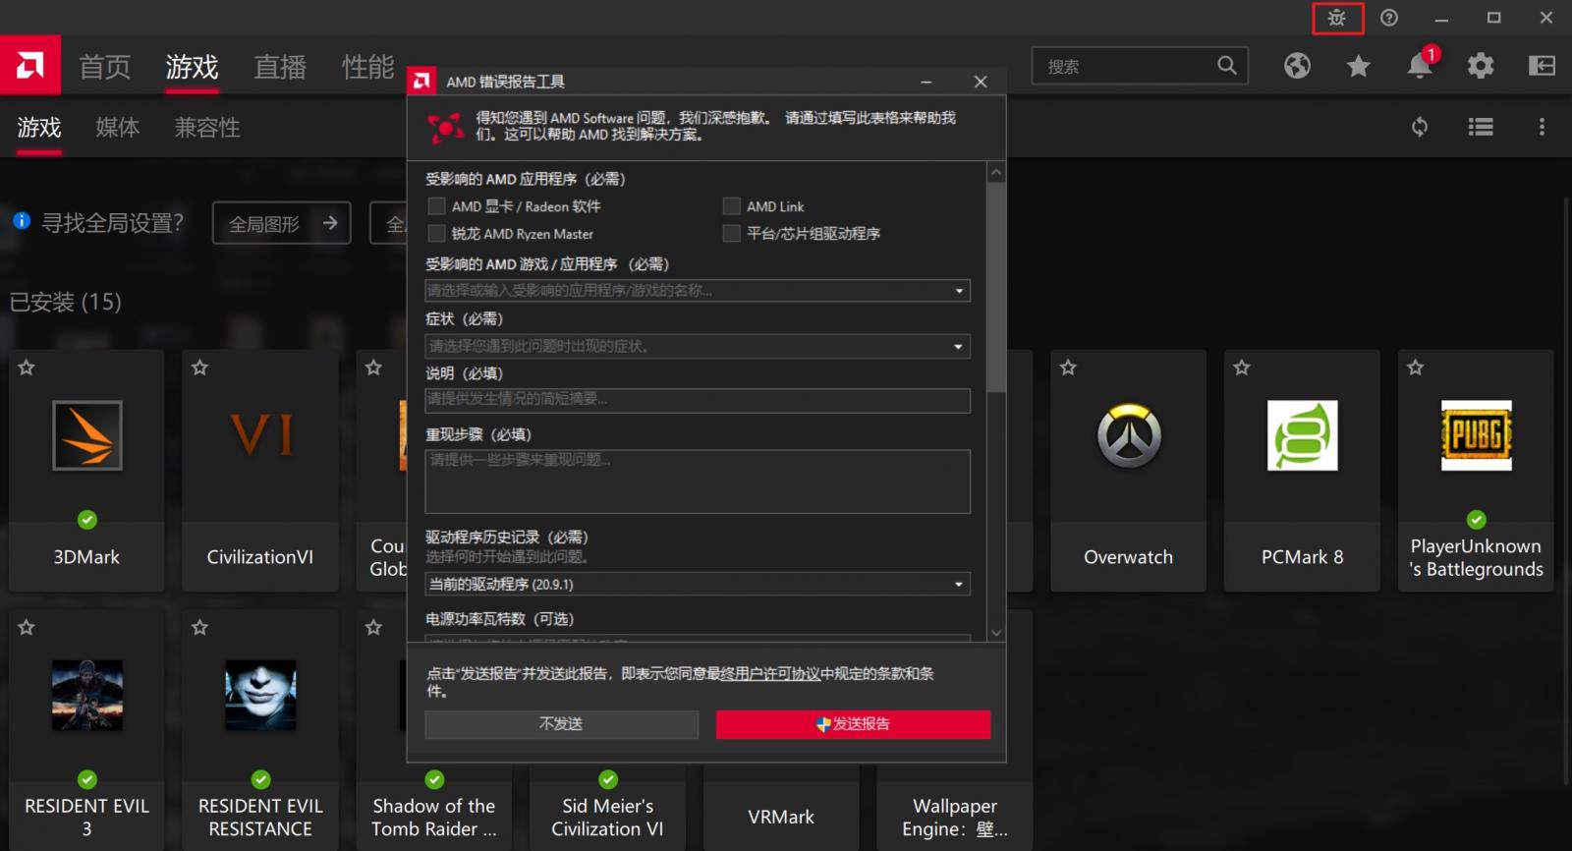Click the dialog scrollbar up arrow

pyautogui.click(x=996, y=172)
